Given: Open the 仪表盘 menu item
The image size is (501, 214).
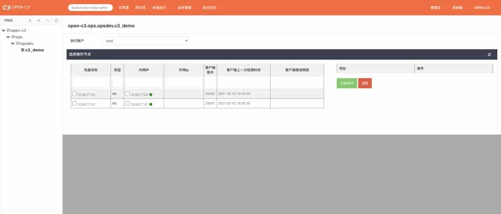Looking at the screenshot, I should pyautogui.click(x=124, y=7).
